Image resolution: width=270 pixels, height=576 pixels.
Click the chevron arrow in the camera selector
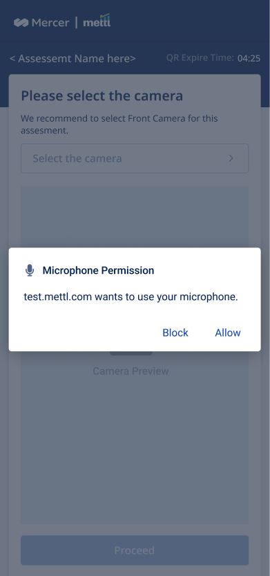[x=231, y=158]
